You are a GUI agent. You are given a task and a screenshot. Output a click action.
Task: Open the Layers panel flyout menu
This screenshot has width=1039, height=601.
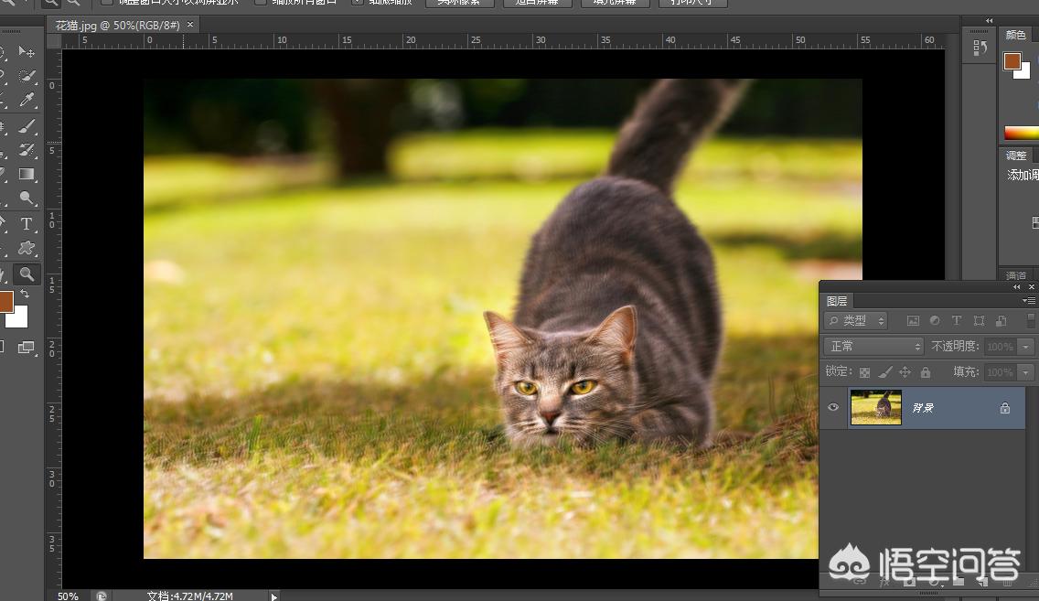1029,301
